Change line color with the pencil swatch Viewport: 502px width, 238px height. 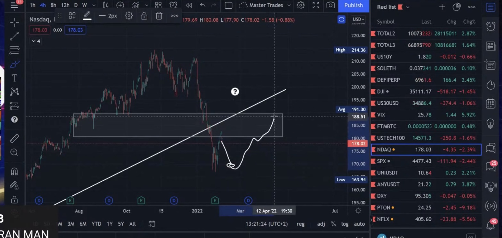(x=87, y=16)
